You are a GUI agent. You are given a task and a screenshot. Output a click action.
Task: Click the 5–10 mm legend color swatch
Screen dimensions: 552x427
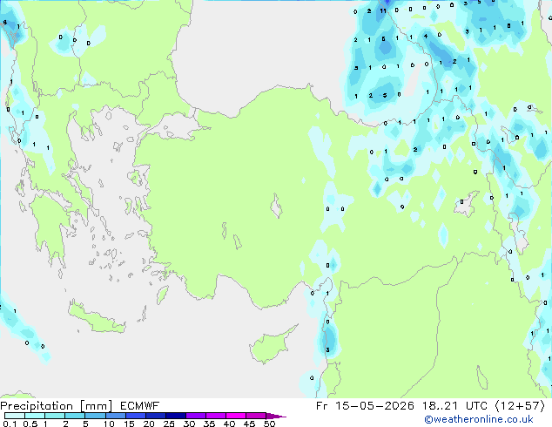pos(95,416)
